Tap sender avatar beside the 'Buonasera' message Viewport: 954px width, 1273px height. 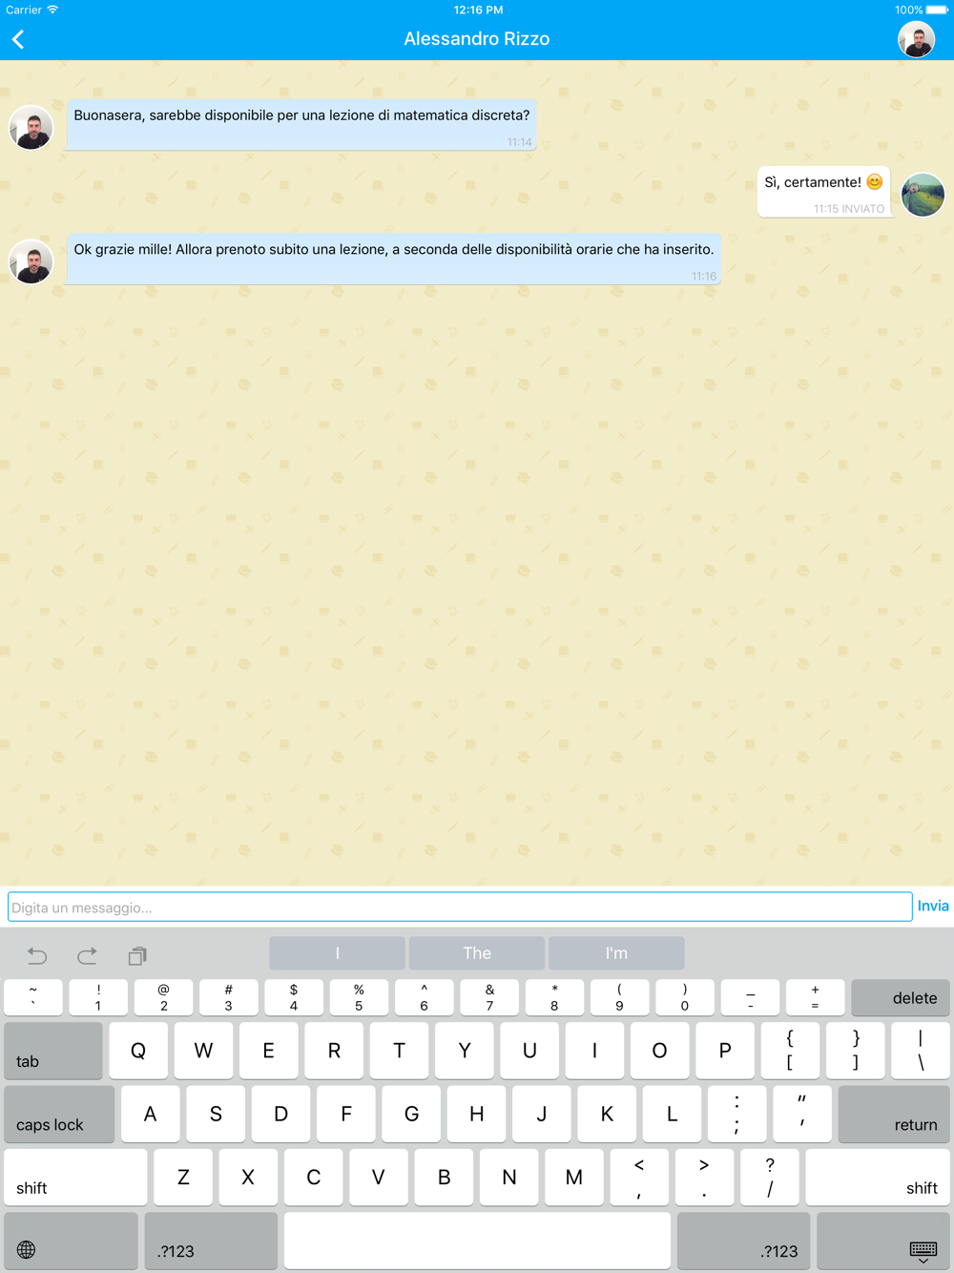[x=31, y=128]
